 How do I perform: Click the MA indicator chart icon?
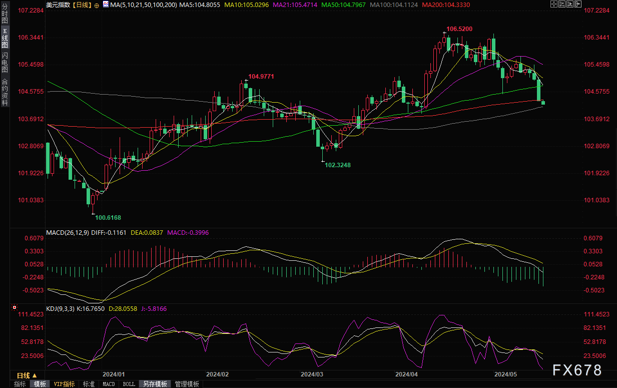point(105,5)
